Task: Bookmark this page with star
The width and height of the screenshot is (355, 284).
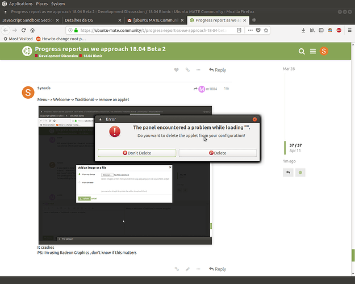Action: tap(266, 30)
